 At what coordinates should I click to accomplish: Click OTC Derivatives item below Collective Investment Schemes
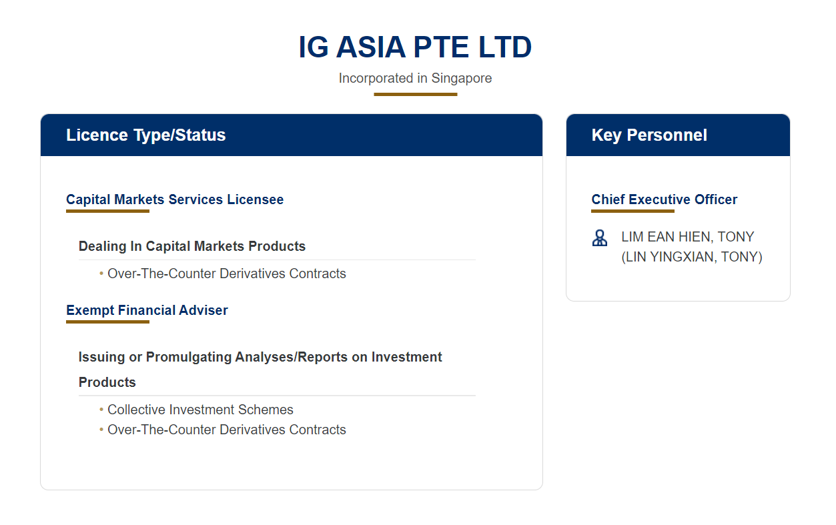227,430
